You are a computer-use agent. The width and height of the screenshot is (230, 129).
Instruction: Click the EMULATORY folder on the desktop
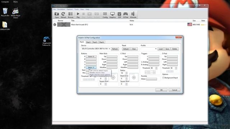point(5,26)
